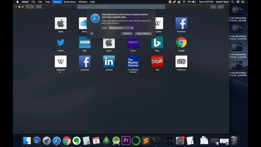Screen dimensions: 261x147
Task: Show tab overview in Safari toolbar
Action: 221,7
